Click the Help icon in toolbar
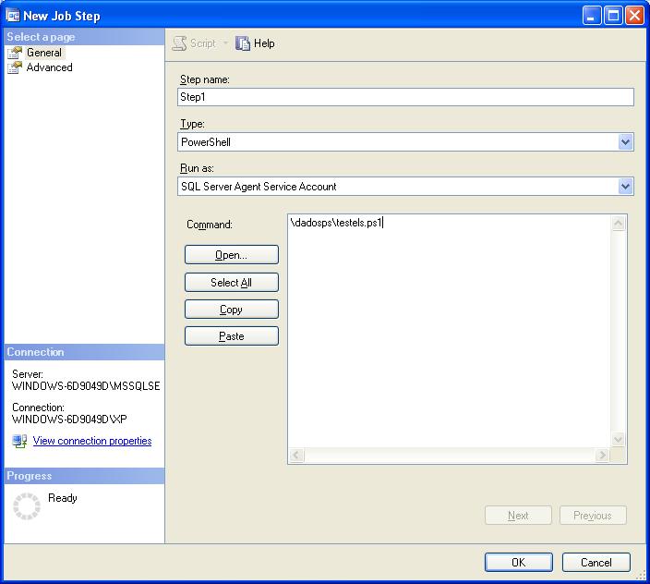Screen dimensions: 650x584 244,43
